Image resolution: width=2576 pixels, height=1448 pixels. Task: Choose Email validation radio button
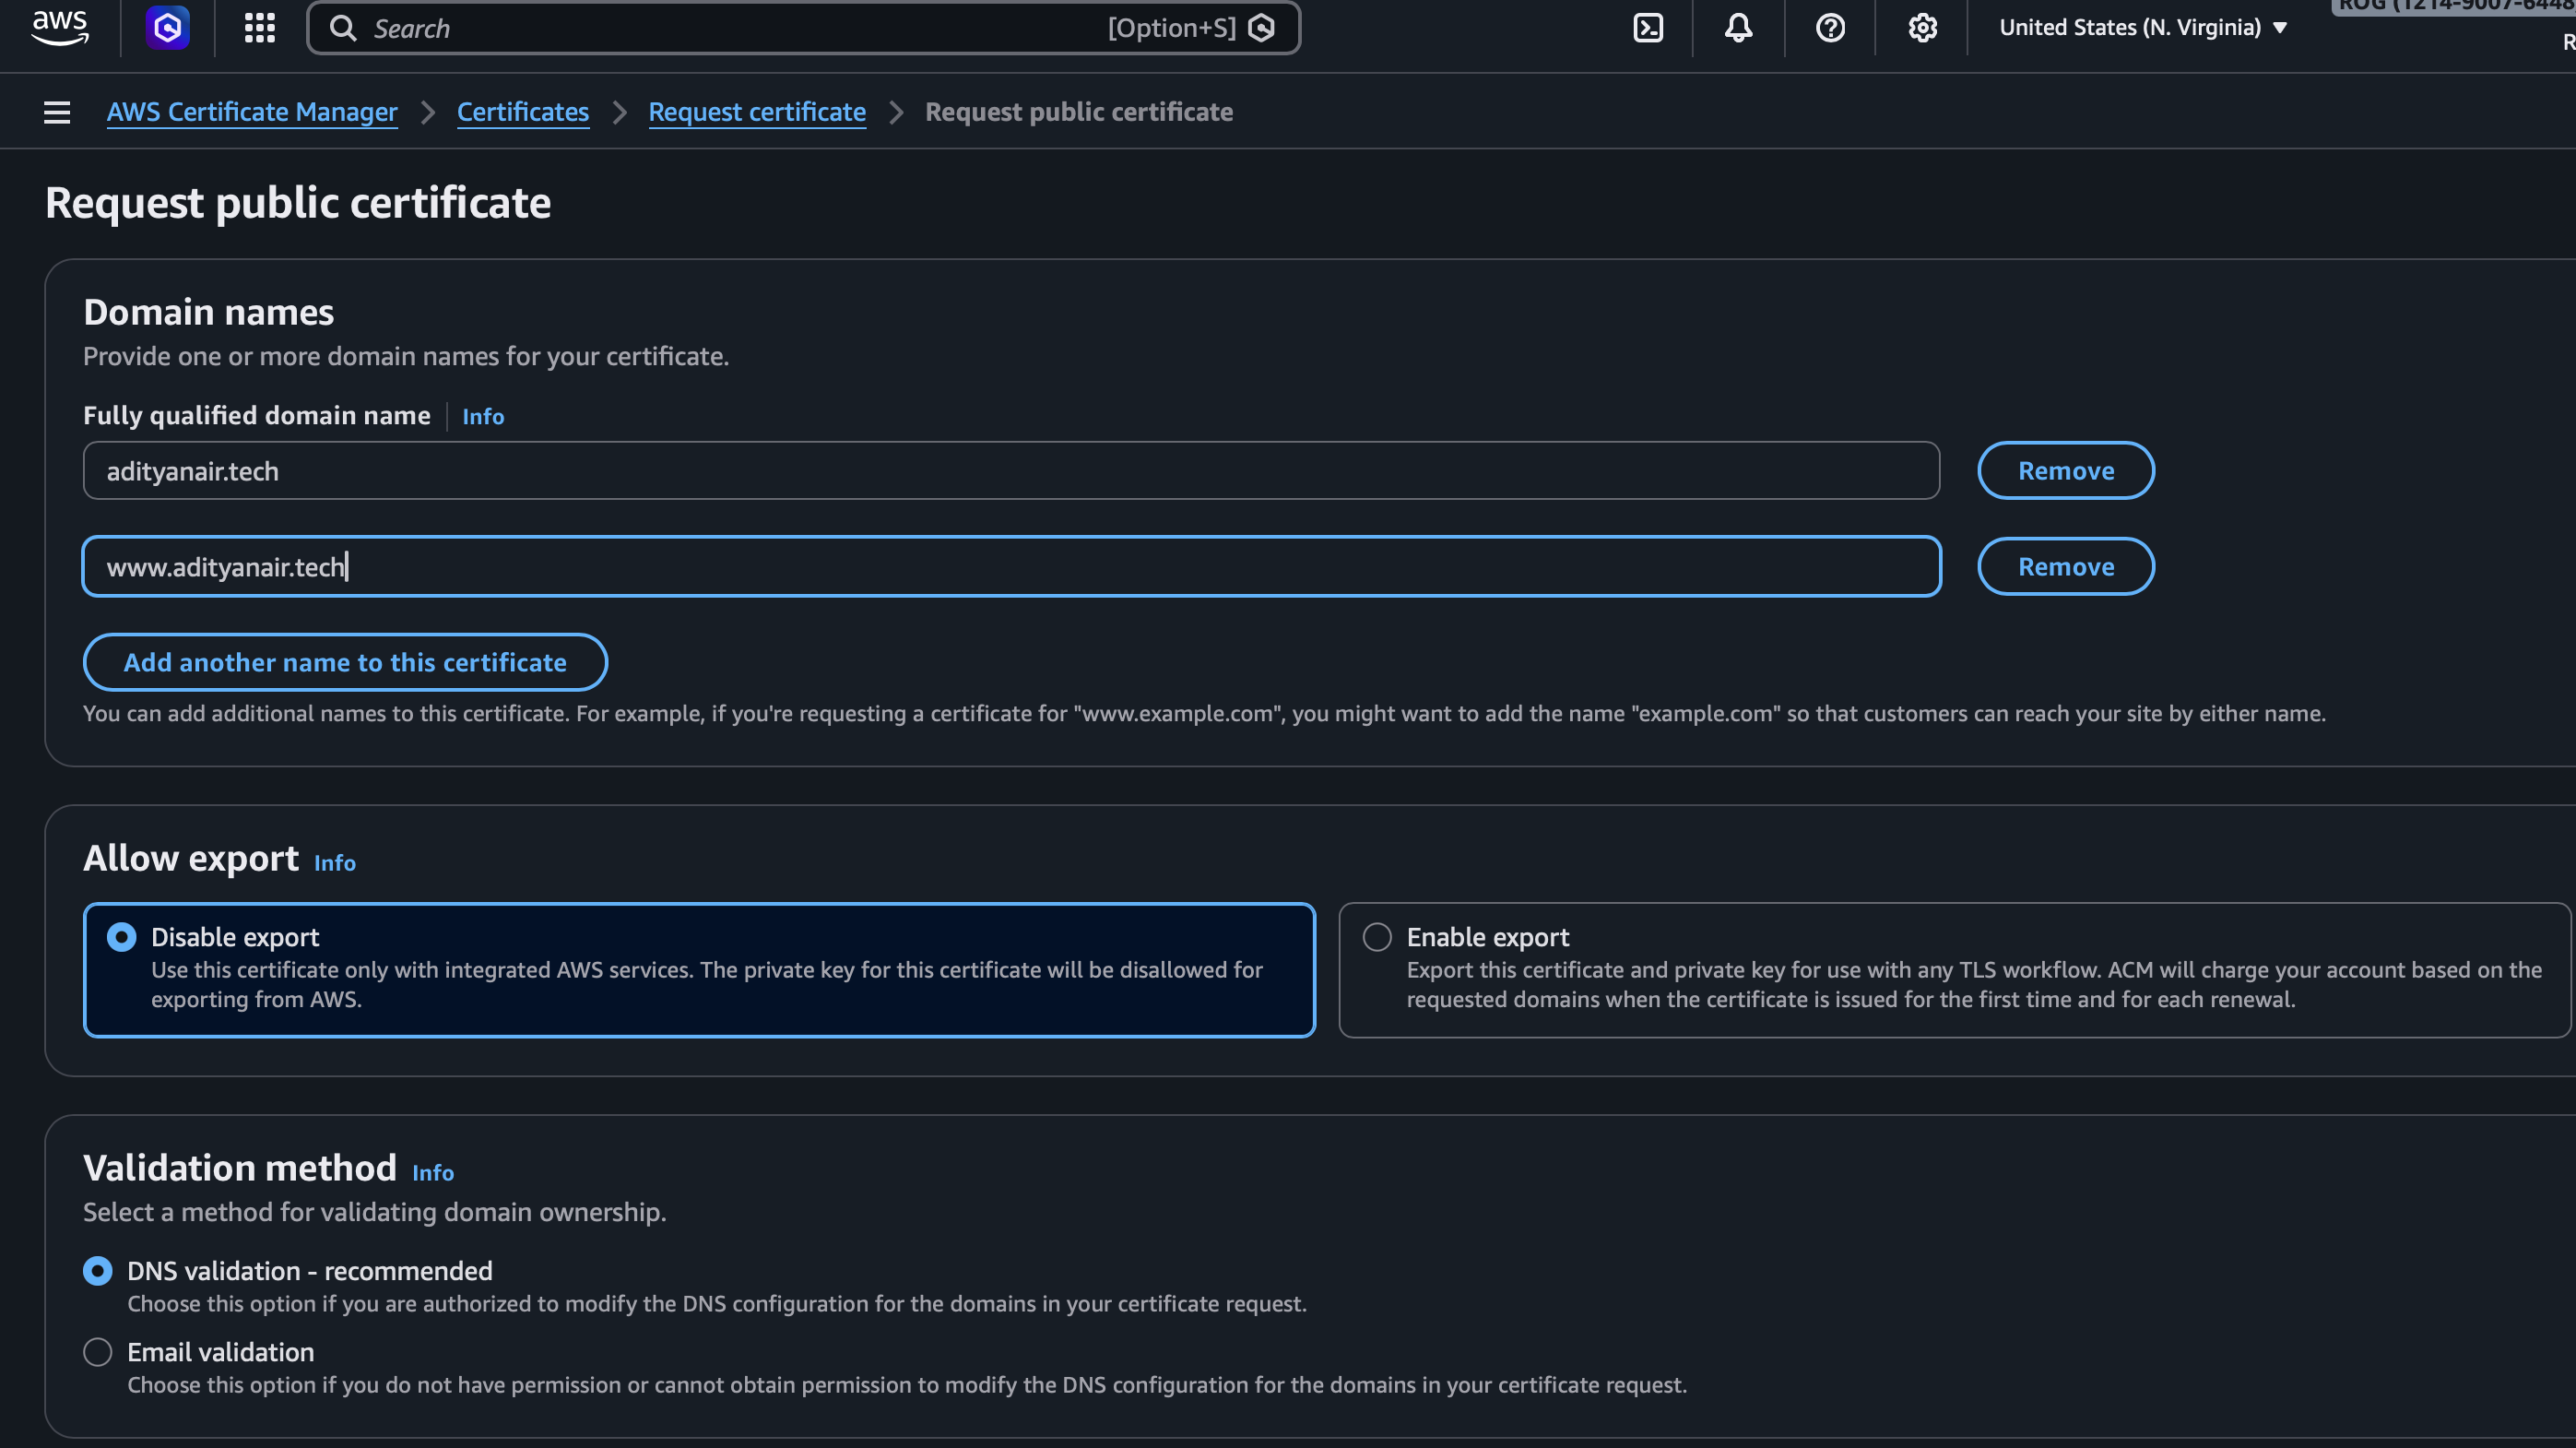pos(98,1352)
